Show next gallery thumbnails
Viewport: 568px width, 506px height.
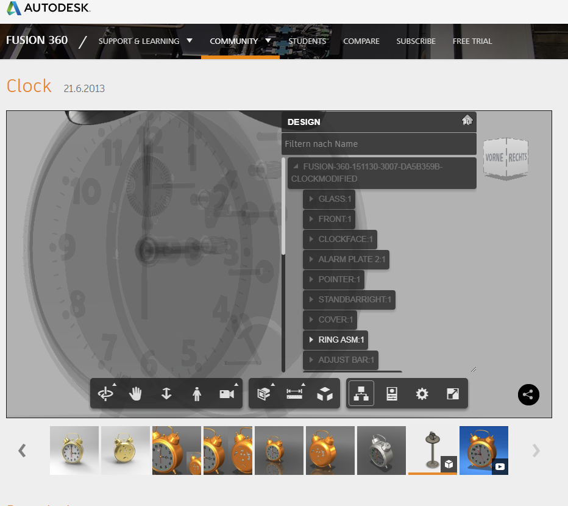point(536,451)
